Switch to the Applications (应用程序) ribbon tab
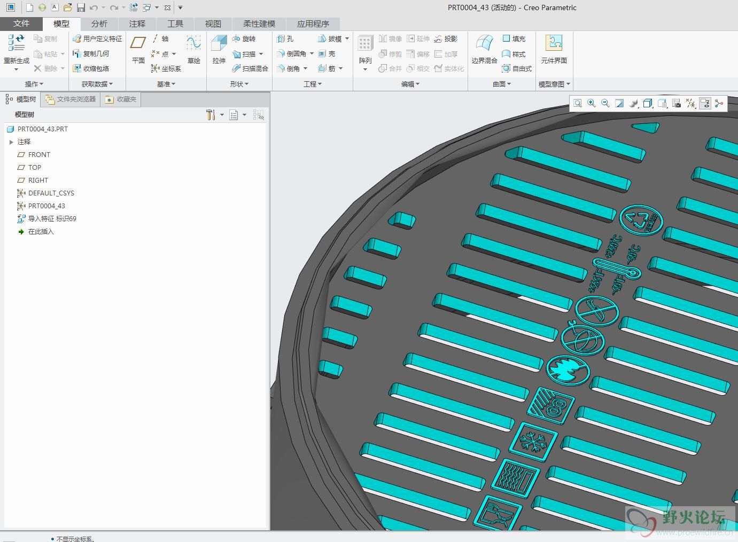This screenshot has width=738, height=542. 313,23
